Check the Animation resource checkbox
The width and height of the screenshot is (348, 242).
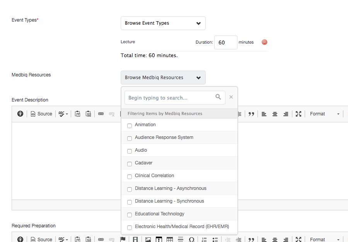130,125
